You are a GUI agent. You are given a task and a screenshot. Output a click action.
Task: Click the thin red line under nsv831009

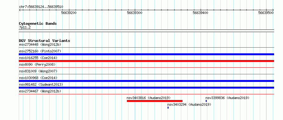point(146,74)
